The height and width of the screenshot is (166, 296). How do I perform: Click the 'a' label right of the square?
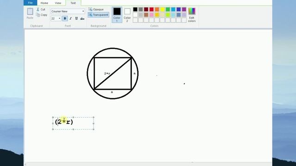click(x=135, y=73)
